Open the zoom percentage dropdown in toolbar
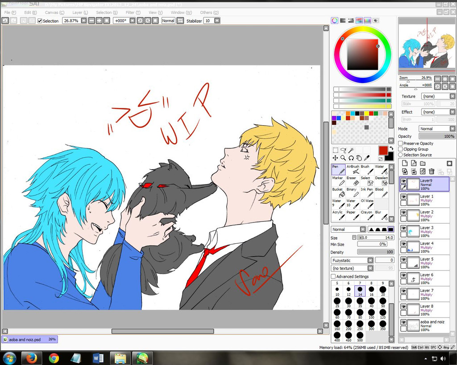The image size is (457, 365). click(x=84, y=21)
